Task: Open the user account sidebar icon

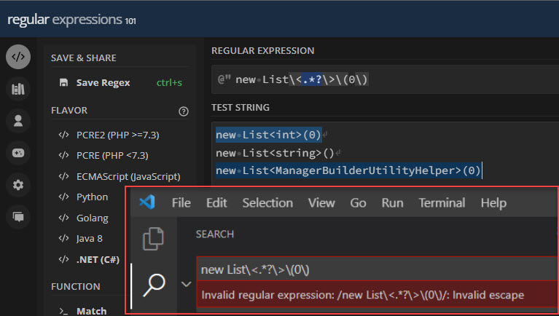Action: (18, 121)
